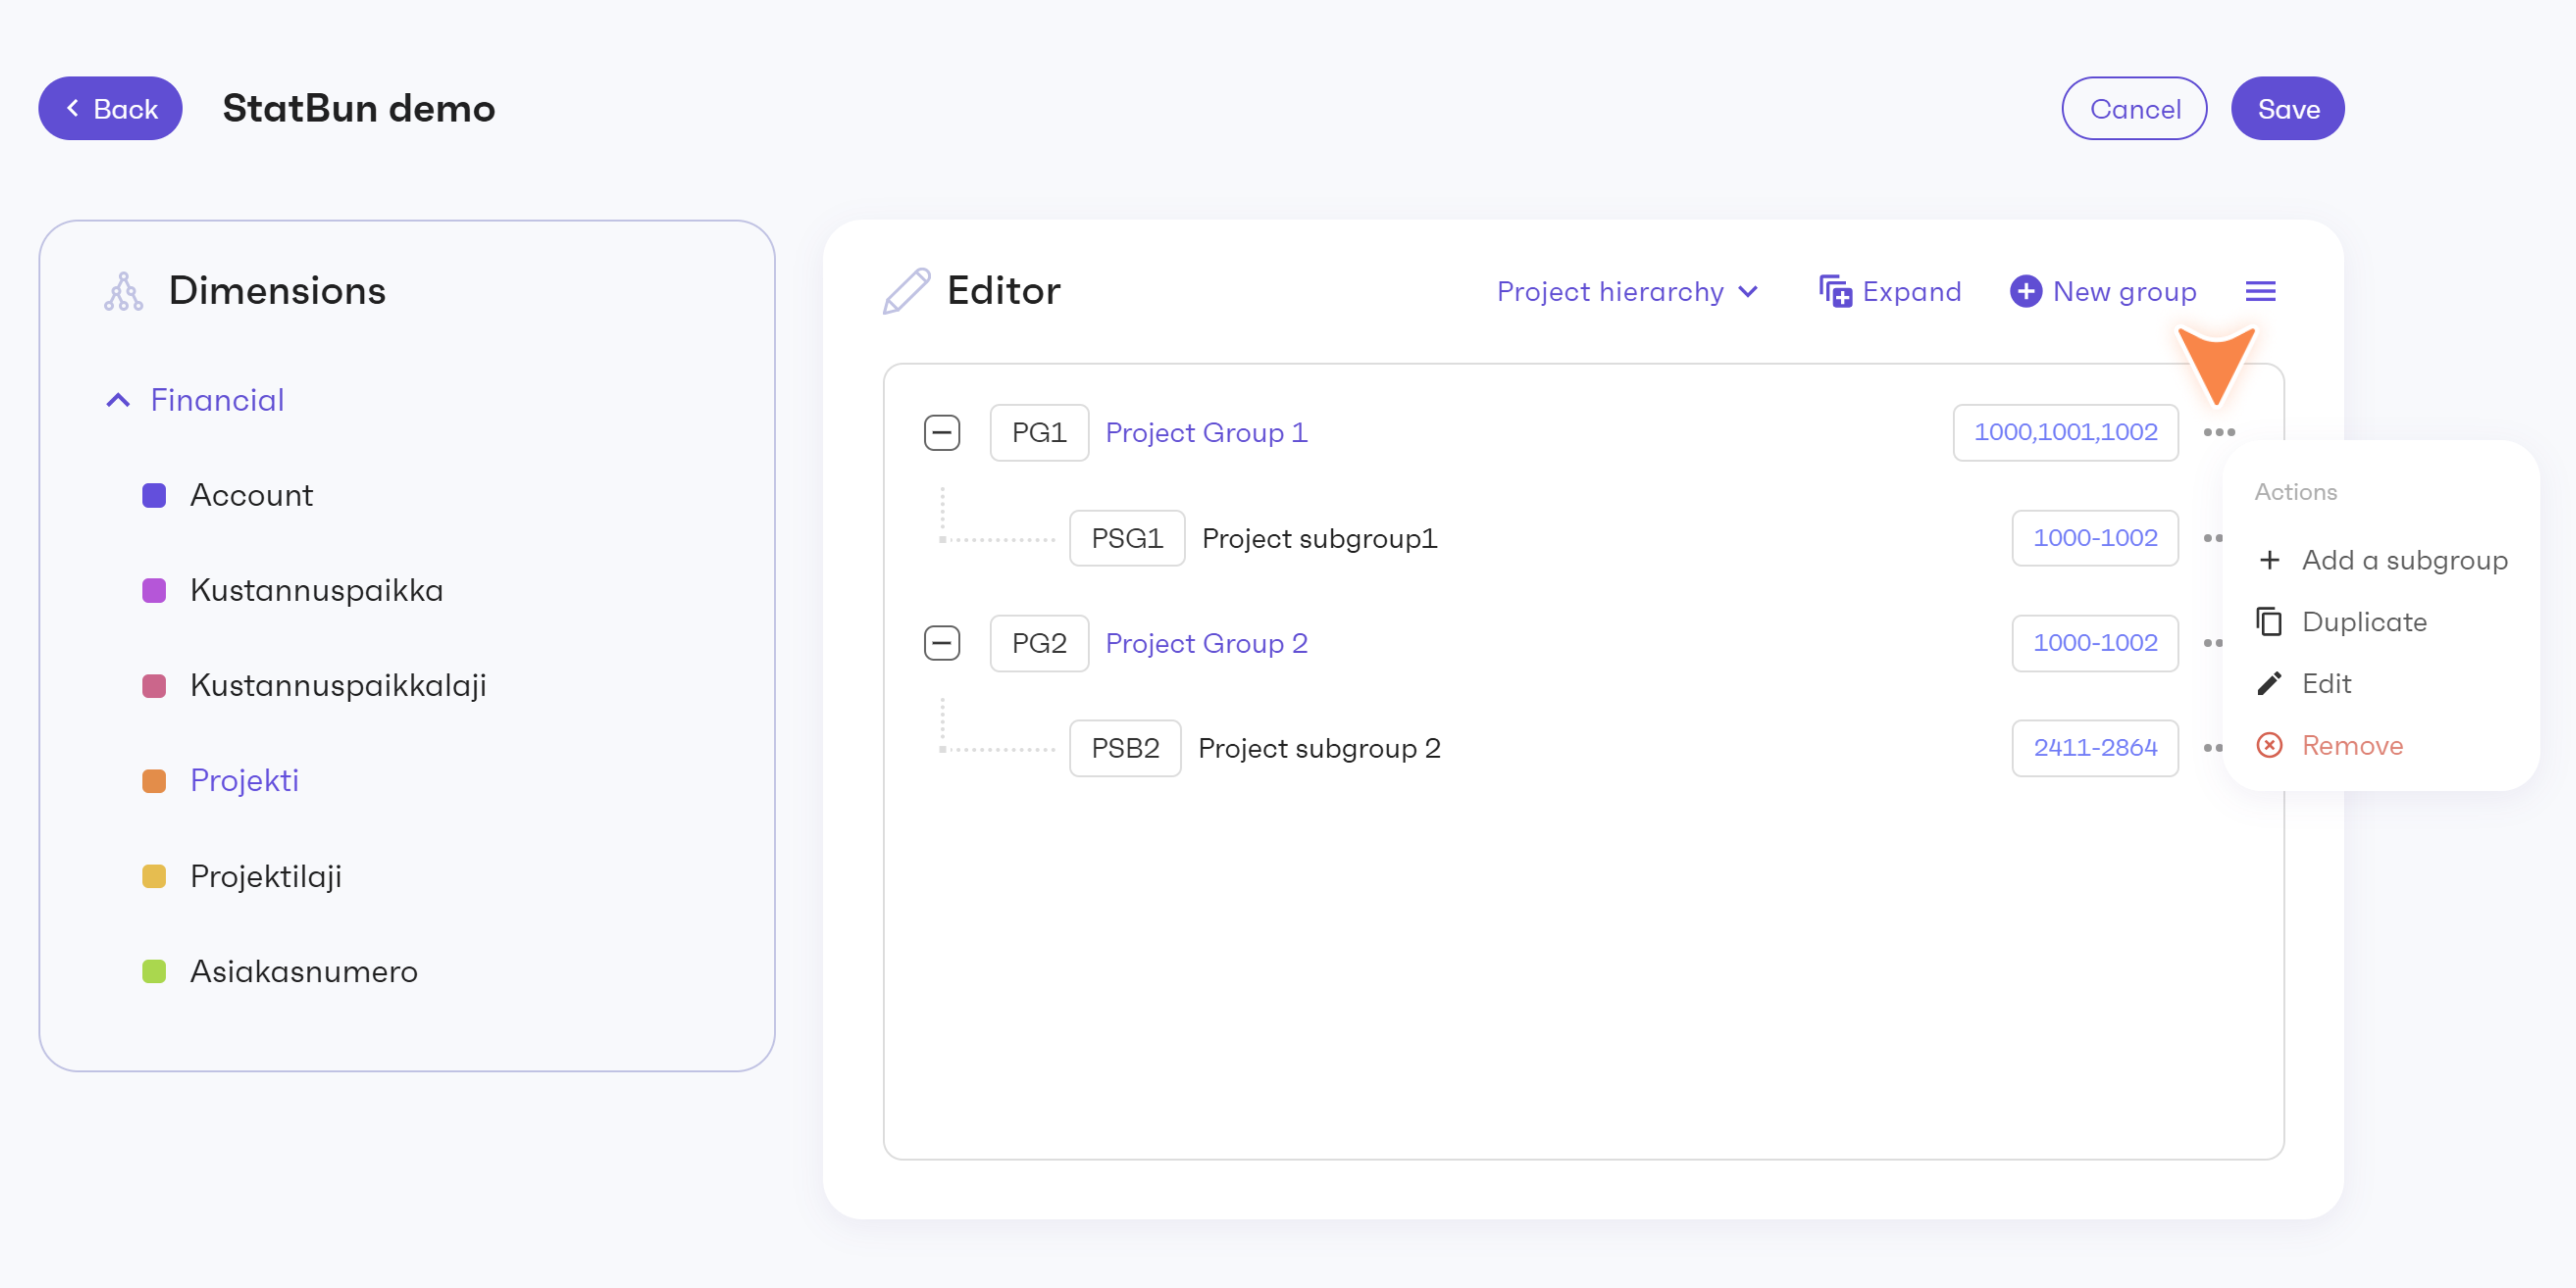Collapse the Financial section chevron
Viewport: 2576px width, 1288px height.
pyautogui.click(x=118, y=400)
